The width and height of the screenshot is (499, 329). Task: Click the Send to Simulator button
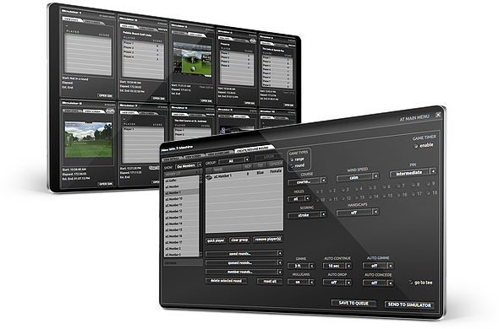pos(409,305)
